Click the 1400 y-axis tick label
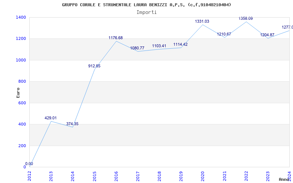Viewport: 293px width, 183px height. click(21, 17)
